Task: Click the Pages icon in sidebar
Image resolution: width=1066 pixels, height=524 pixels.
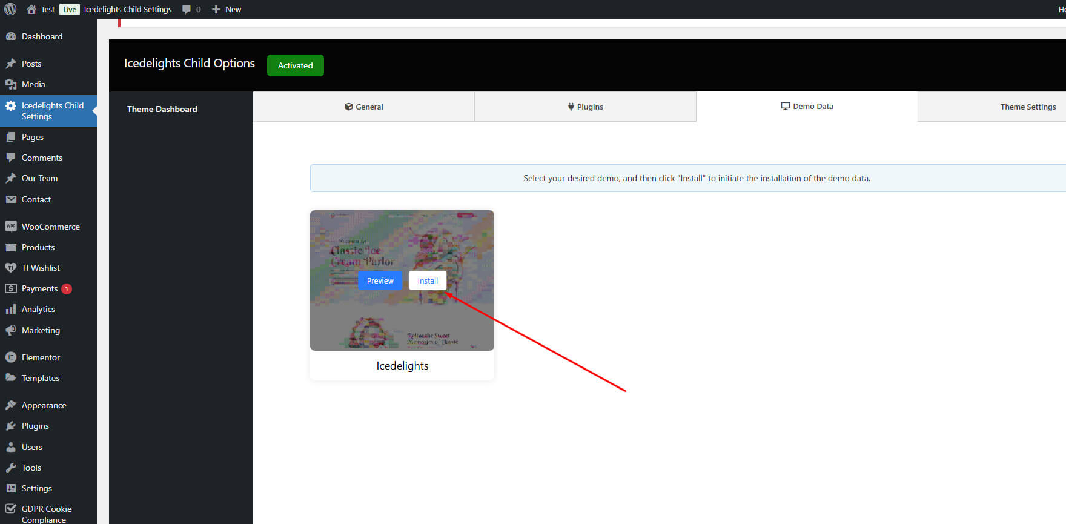Action: click(x=11, y=137)
